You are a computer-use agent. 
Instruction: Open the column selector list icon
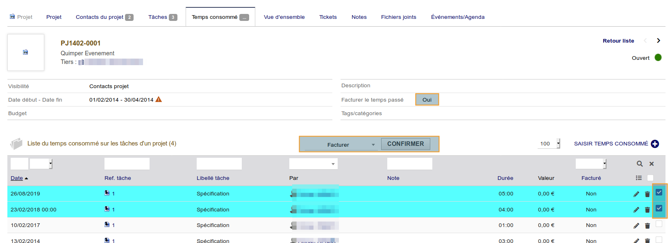[638, 178]
